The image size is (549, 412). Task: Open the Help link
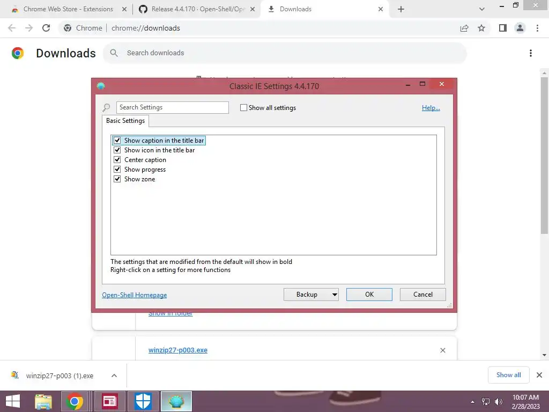point(431,108)
